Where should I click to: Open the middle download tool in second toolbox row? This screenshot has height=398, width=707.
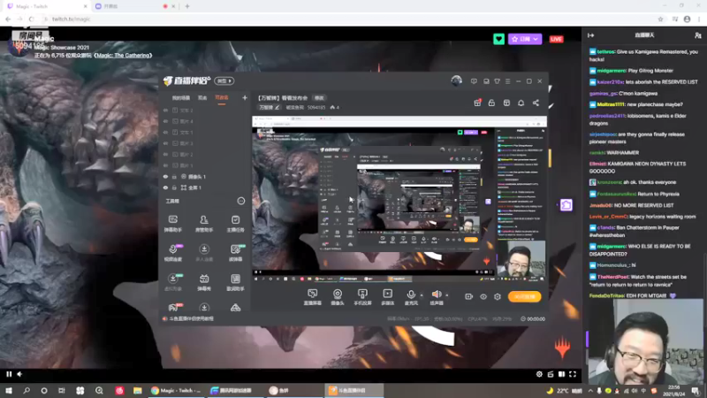(x=204, y=253)
